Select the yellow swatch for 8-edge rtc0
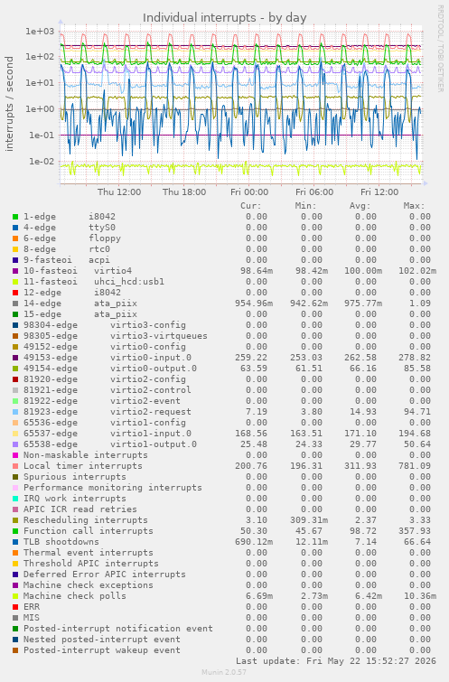449x682 pixels. [15, 249]
